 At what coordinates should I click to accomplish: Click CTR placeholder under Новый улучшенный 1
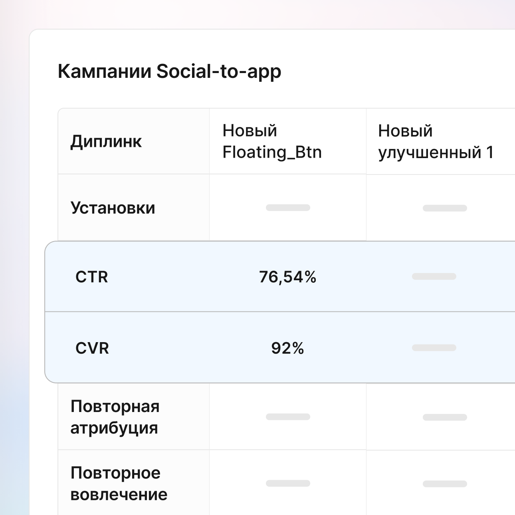click(x=434, y=276)
